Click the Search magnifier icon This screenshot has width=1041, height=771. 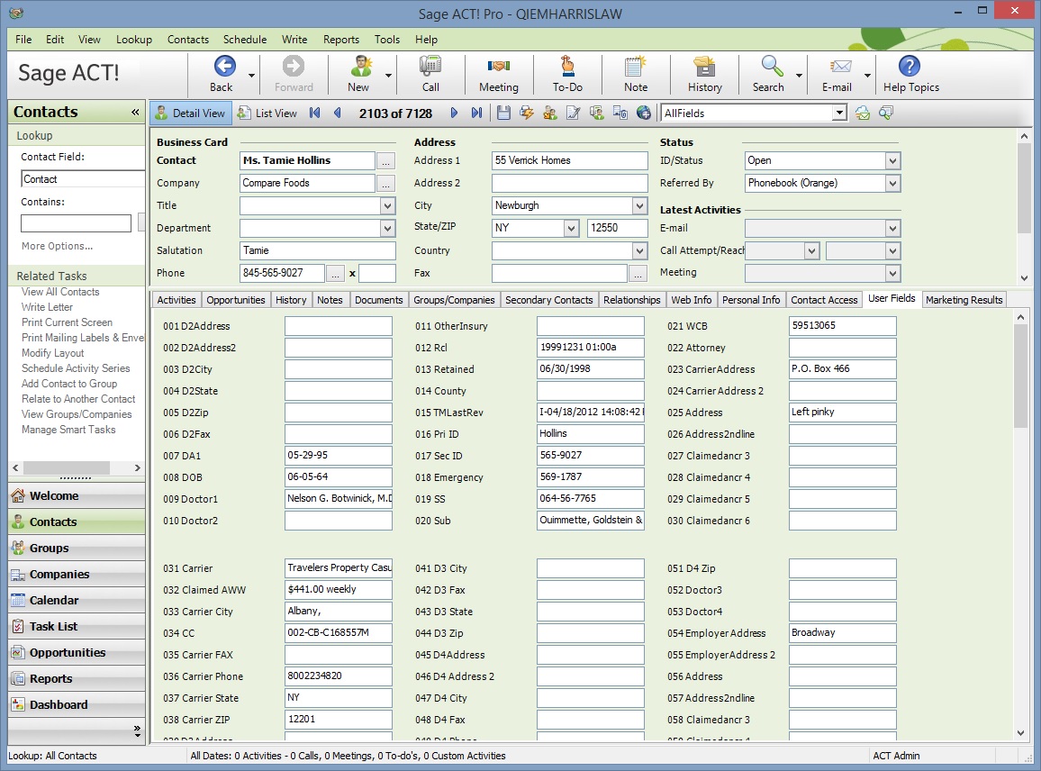point(772,67)
